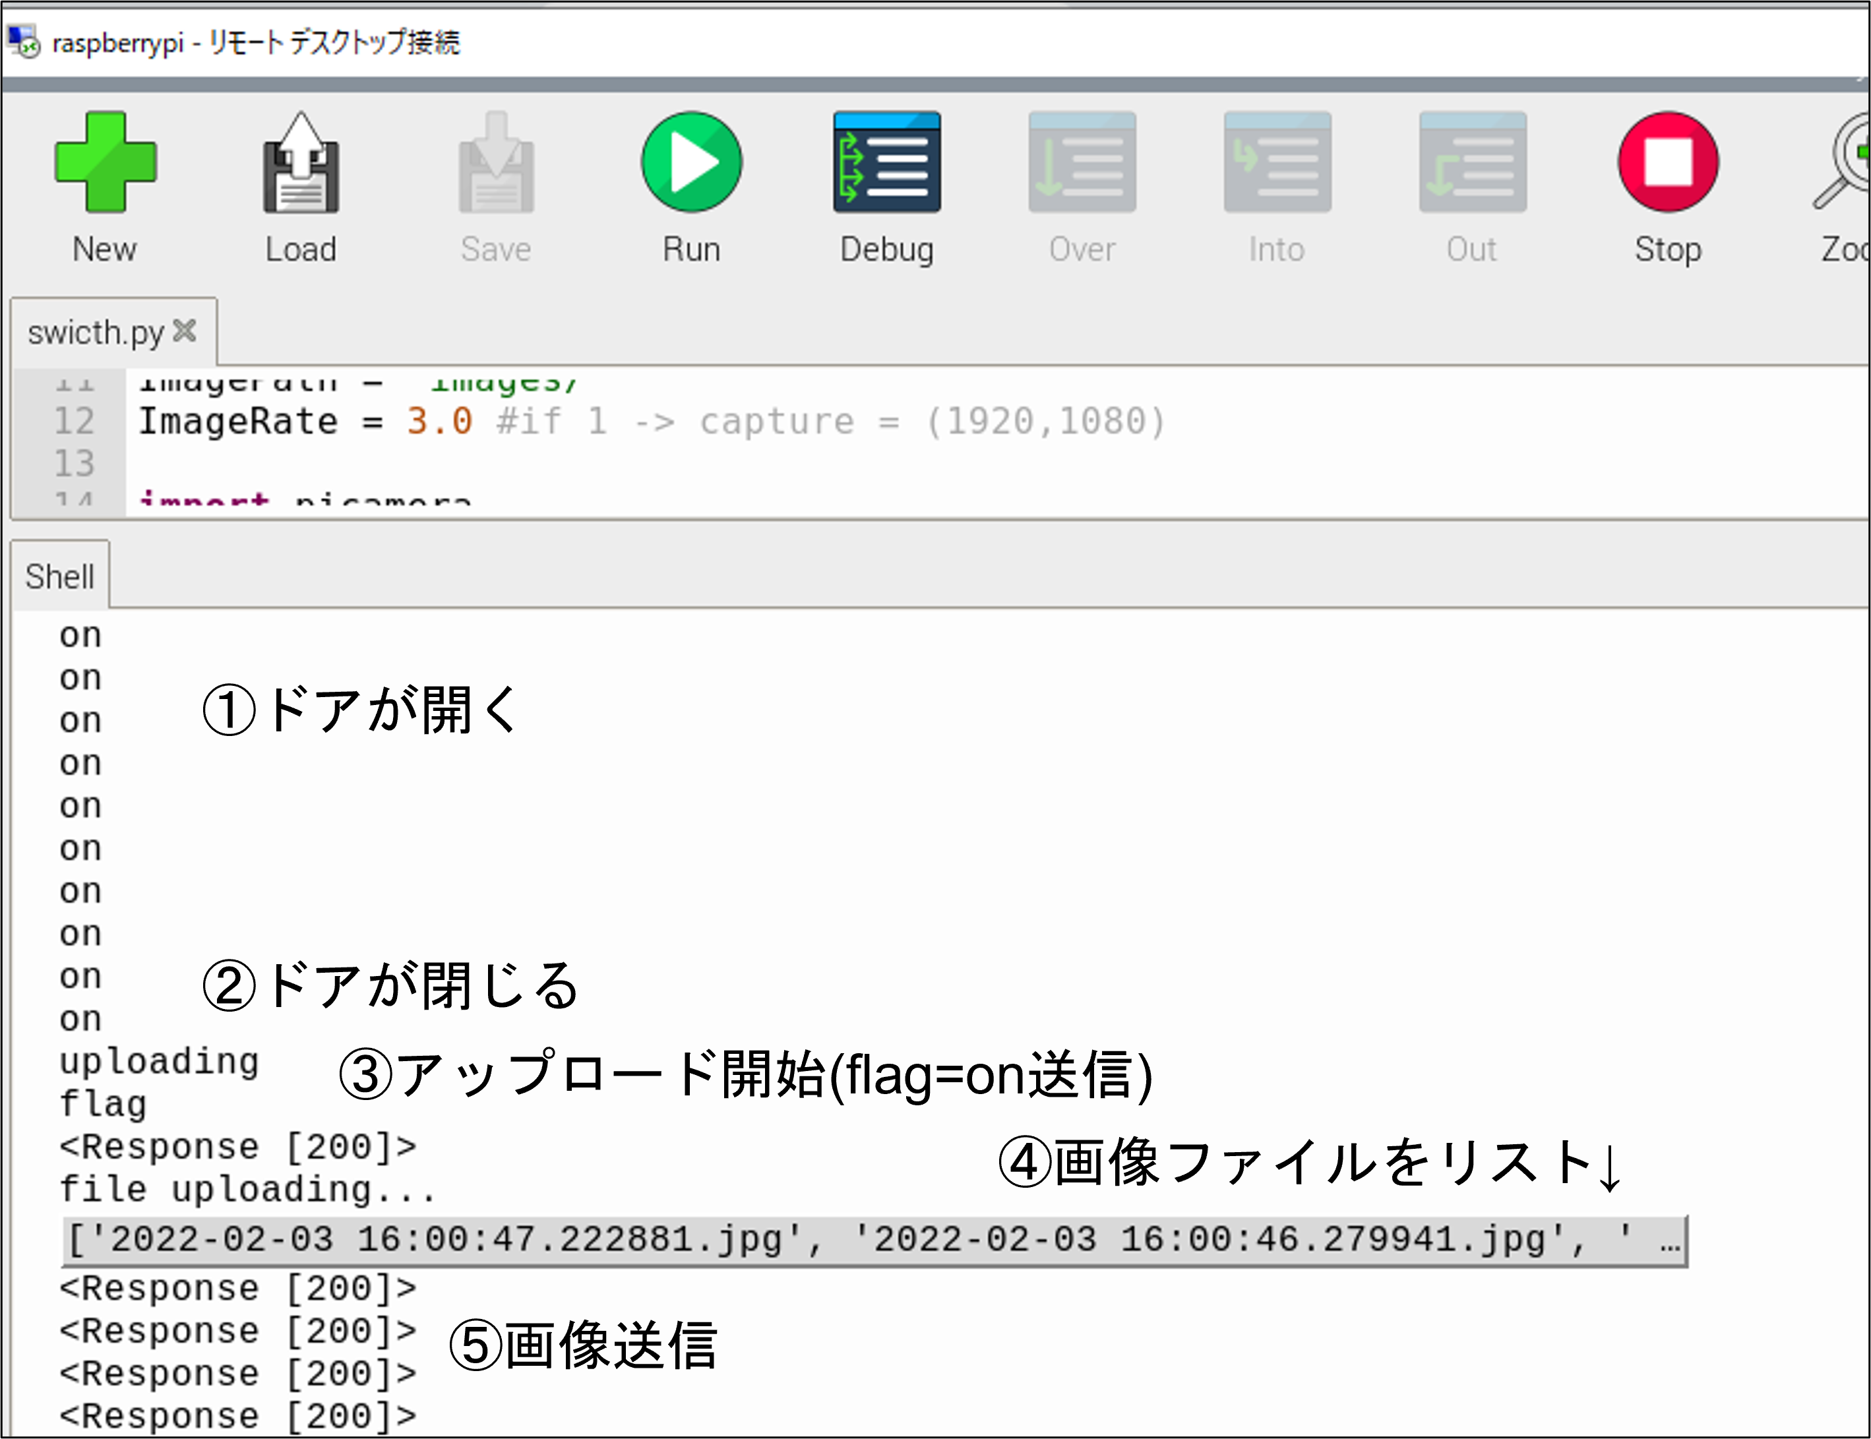Click the Remote Desktop title bar icon
Image resolution: width=1871 pixels, height=1439 pixels.
[24, 41]
